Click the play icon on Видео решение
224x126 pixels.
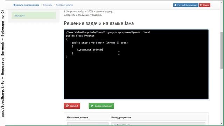pos(92,106)
